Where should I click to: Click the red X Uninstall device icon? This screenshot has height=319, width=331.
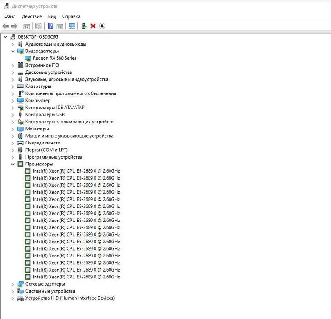click(93, 26)
